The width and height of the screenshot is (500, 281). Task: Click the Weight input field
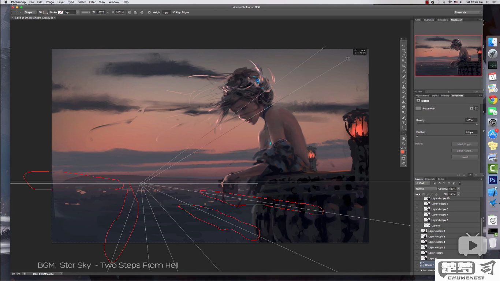pos(167,12)
